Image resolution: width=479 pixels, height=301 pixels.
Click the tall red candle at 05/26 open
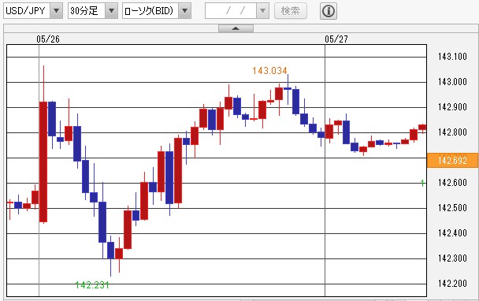[x=43, y=162]
